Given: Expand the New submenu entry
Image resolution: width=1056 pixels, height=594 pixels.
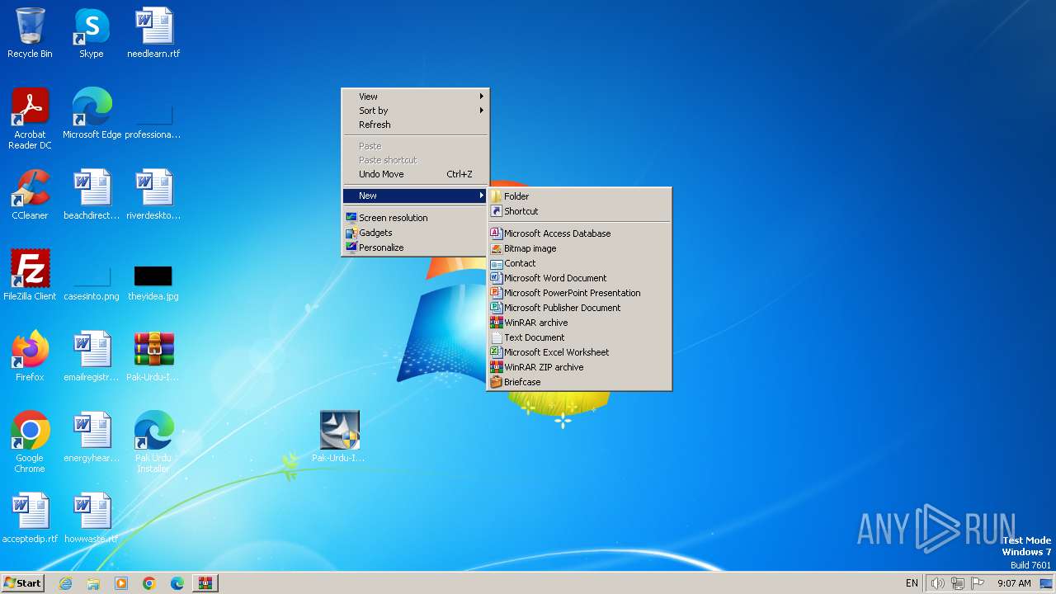Looking at the screenshot, I should click(x=416, y=196).
